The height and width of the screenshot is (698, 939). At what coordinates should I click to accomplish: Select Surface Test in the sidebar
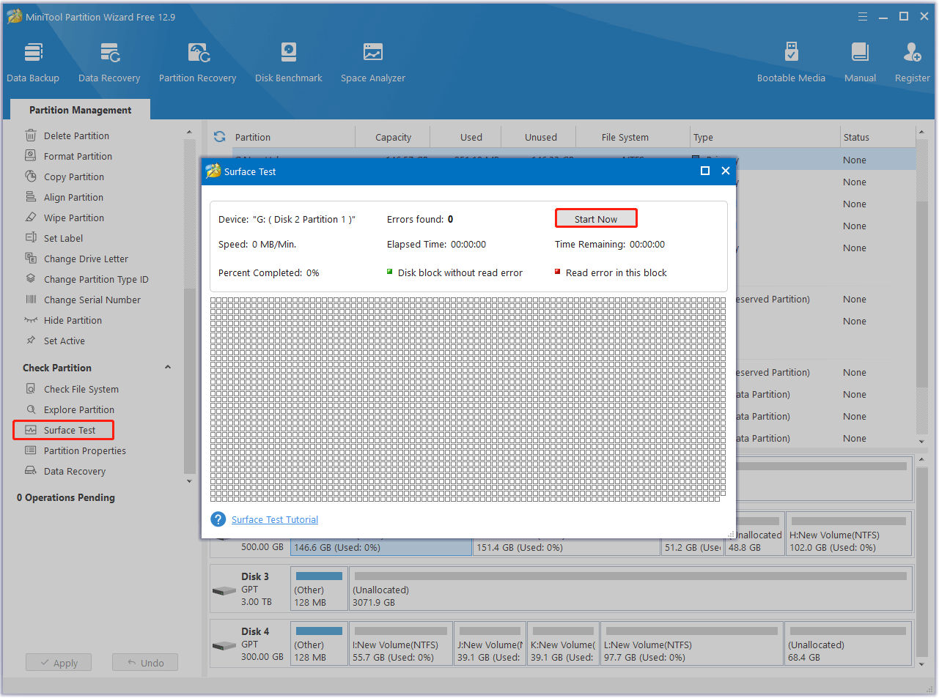pos(63,430)
